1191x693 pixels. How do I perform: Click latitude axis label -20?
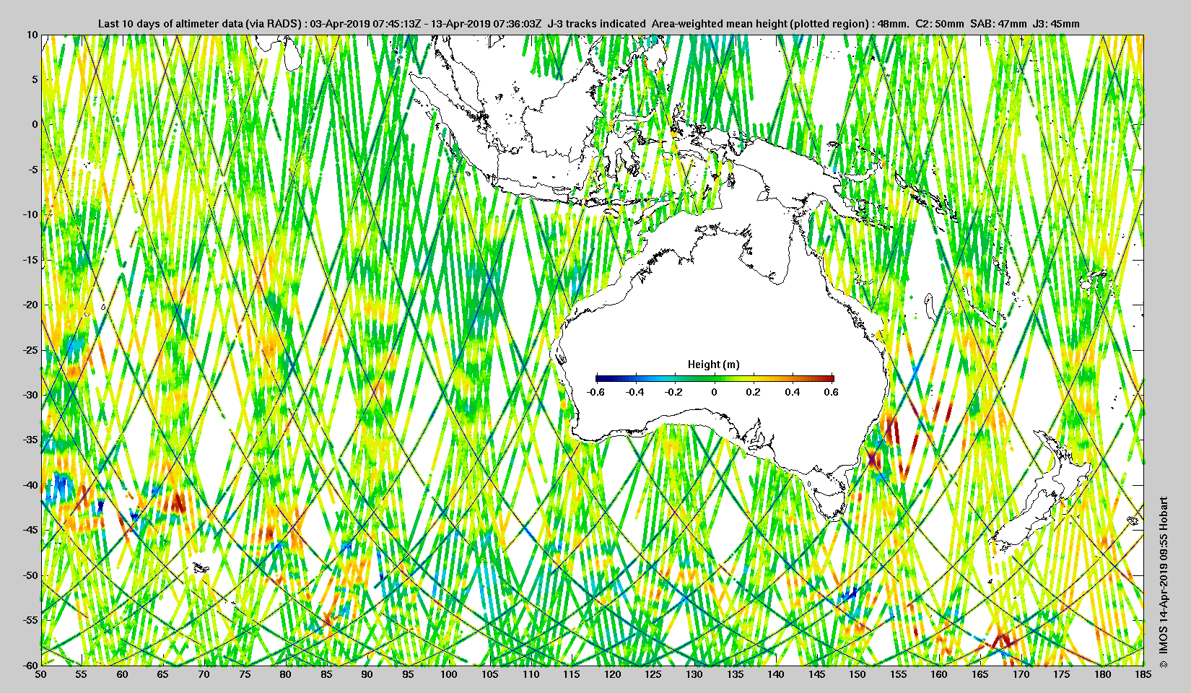30,305
